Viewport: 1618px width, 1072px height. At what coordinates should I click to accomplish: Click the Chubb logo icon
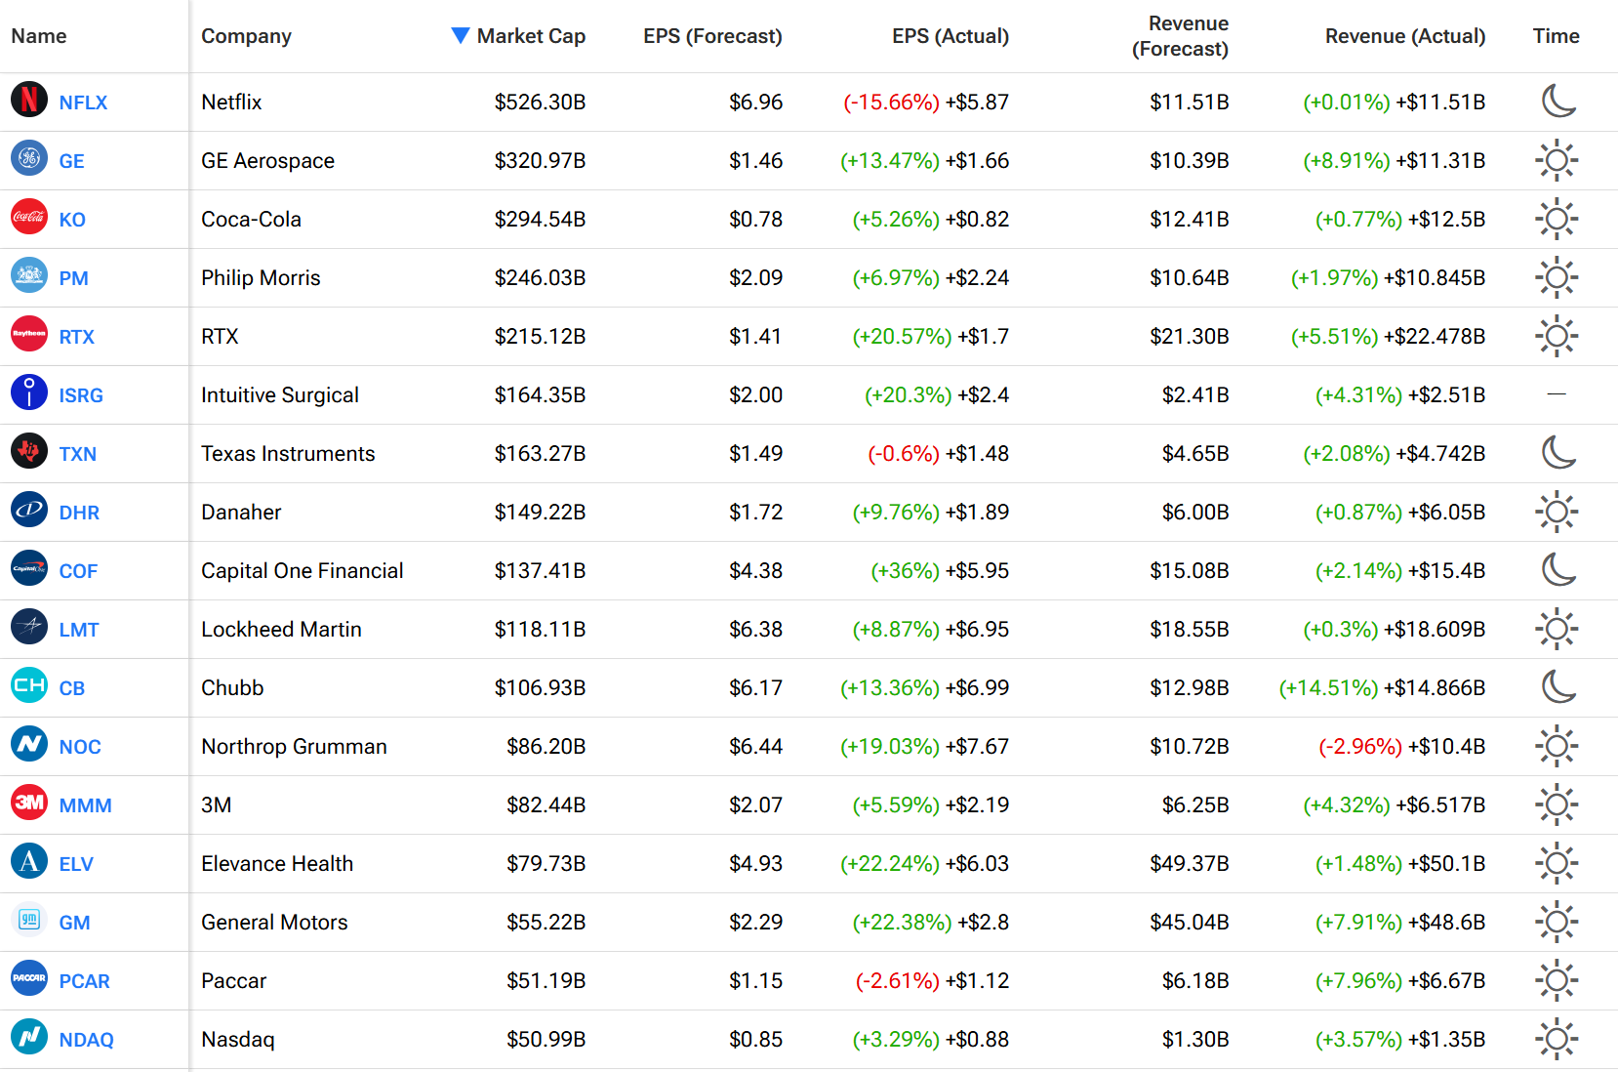(29, 685)
